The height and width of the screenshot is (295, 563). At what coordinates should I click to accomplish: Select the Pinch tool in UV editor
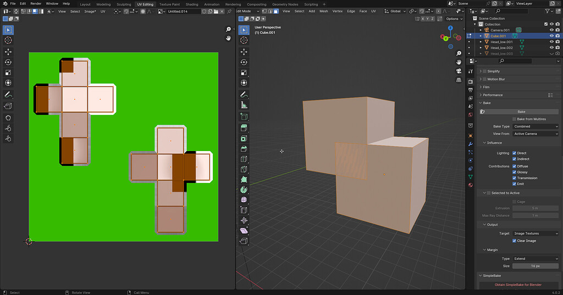coord(8,138)
